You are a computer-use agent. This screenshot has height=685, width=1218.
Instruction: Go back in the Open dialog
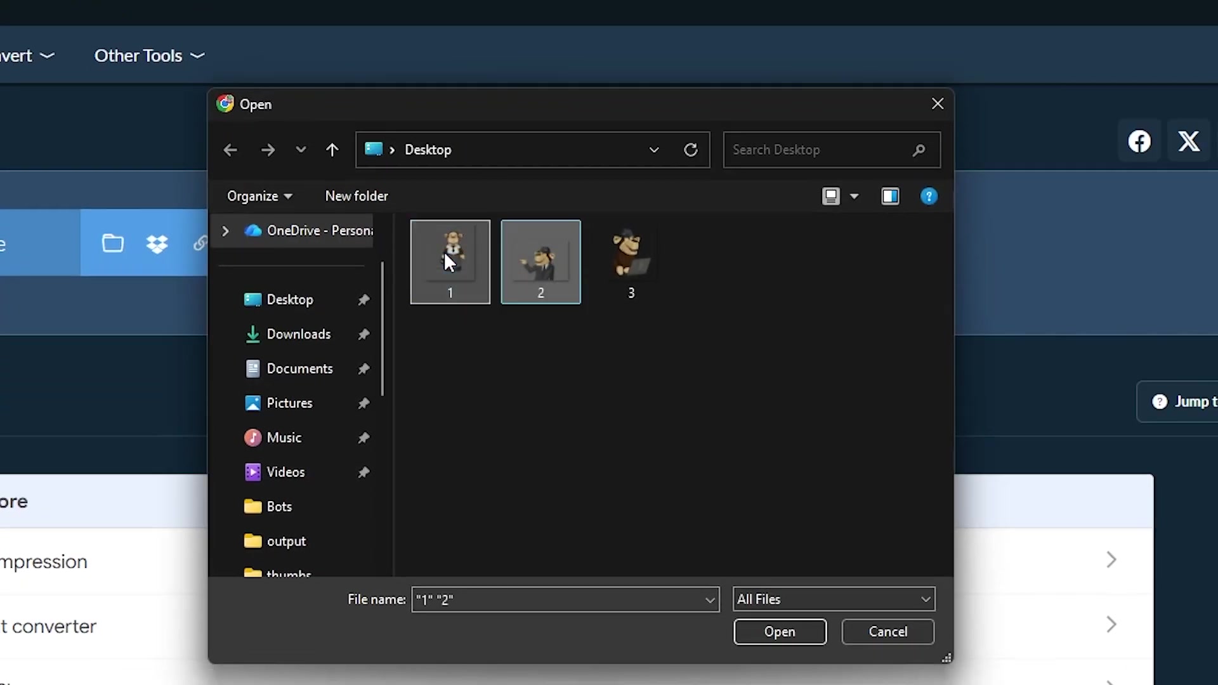point(230,150)
